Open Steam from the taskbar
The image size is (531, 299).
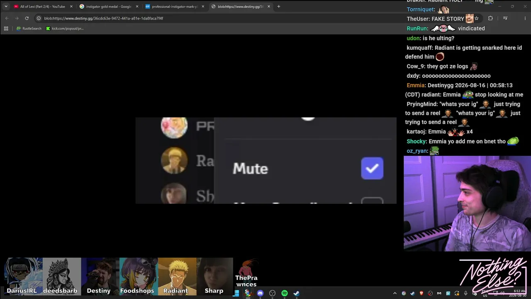(x=297, y=293)
